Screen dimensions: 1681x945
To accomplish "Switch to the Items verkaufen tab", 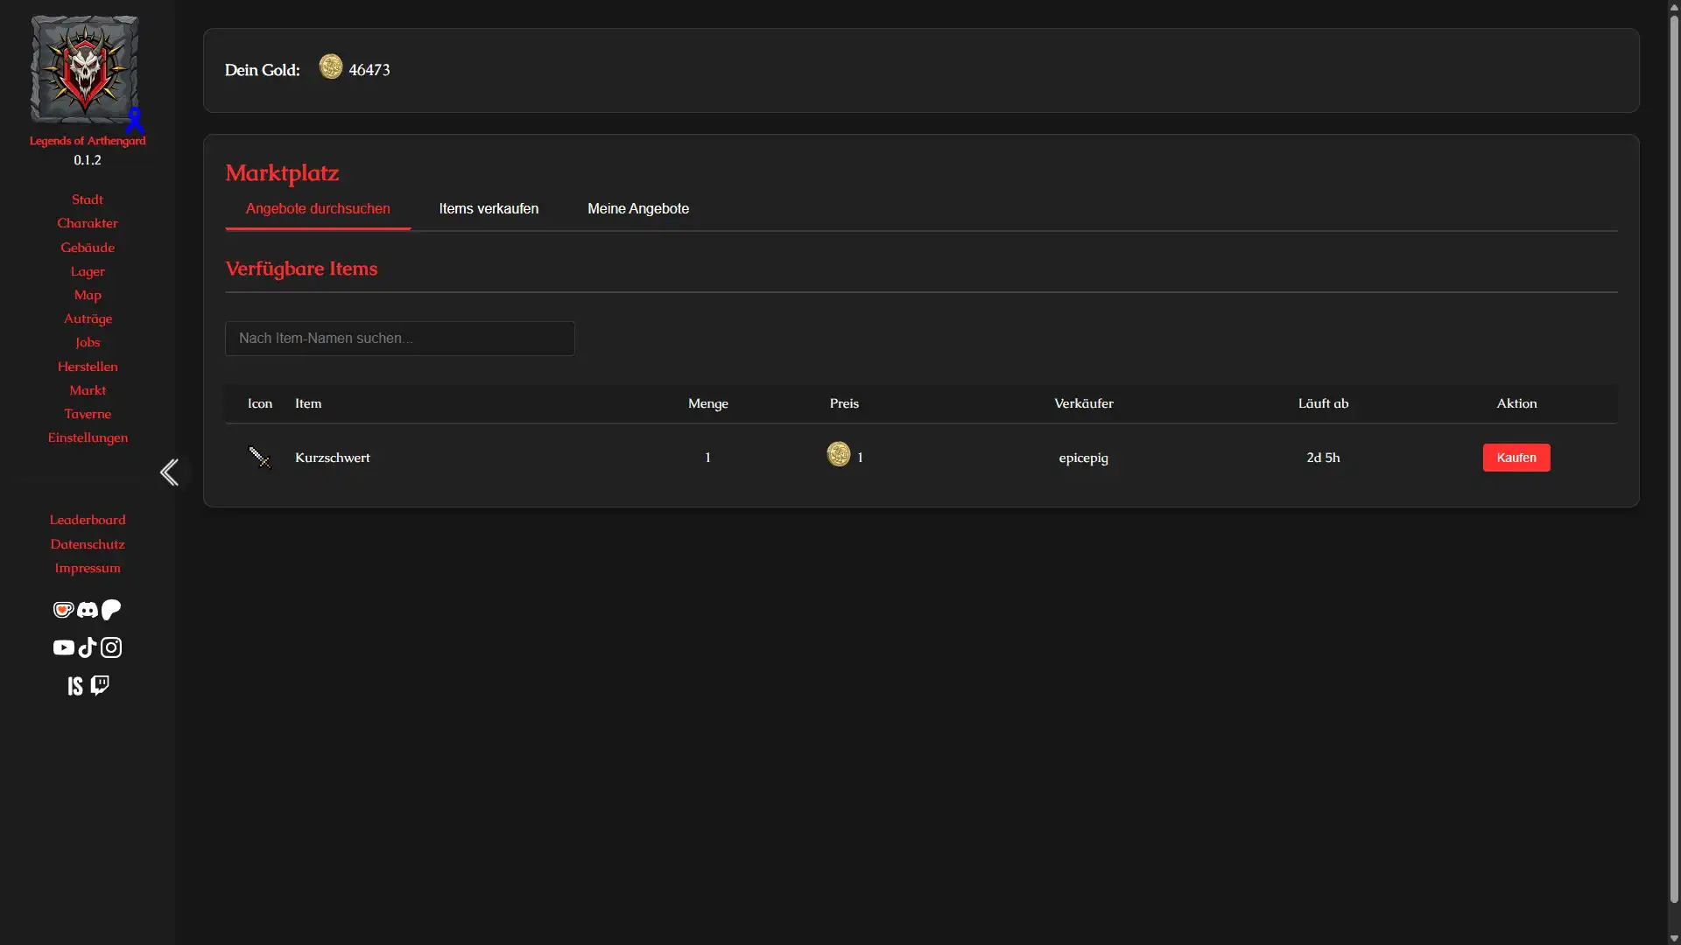I will coord(488,209).
